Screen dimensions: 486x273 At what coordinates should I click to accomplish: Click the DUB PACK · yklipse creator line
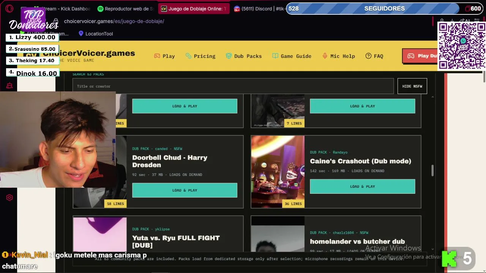pyautogui.click(x=151, y=229)
